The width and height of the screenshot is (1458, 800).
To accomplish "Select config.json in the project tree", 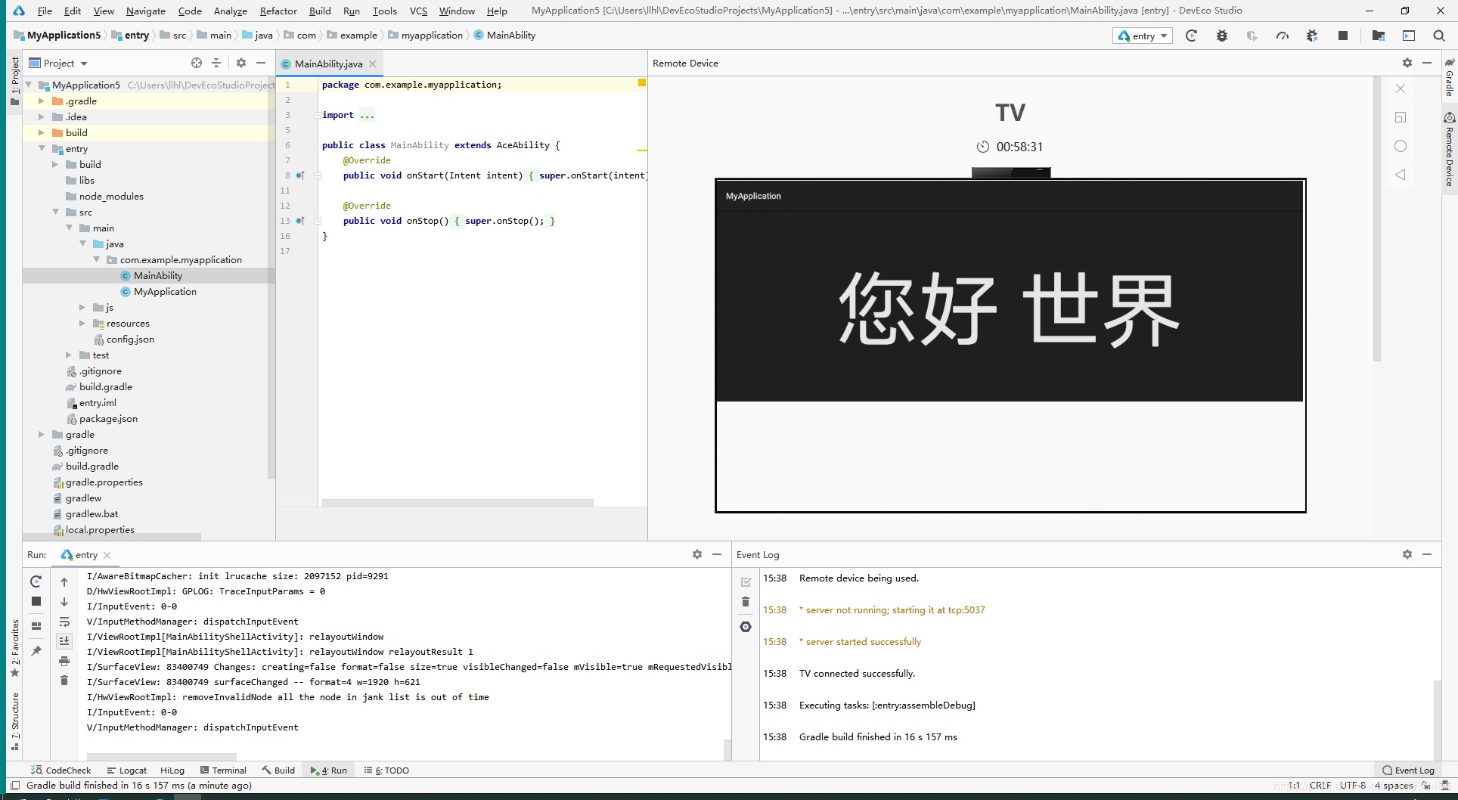I will point(130,339).
